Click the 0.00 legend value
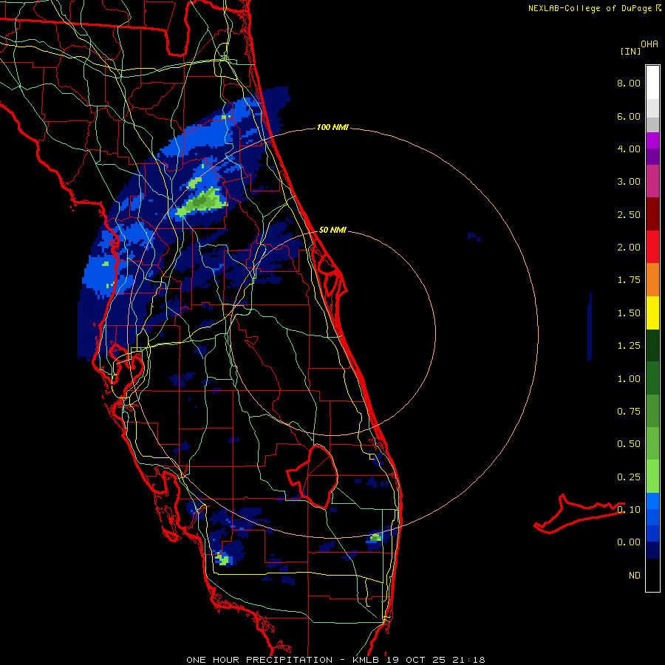Image resolution: width=665 pixels, height=665 pixels. coord(629,542)
